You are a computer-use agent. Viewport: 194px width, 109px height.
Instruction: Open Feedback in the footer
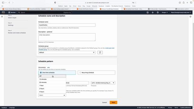4,108
